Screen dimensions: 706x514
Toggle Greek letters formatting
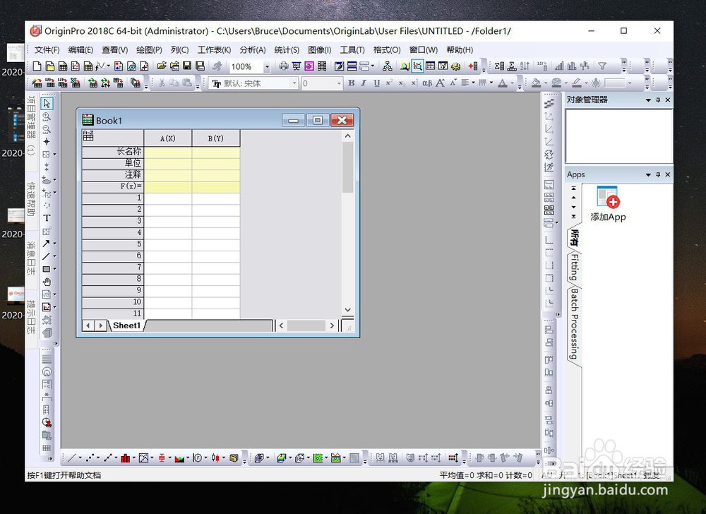point(427,83)
